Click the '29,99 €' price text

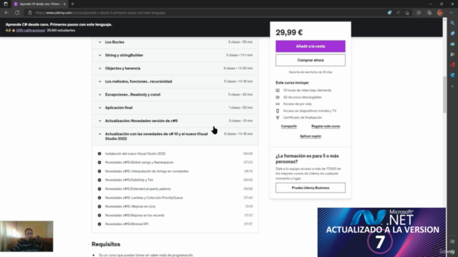pyautogui.click(x=289, y=33)
